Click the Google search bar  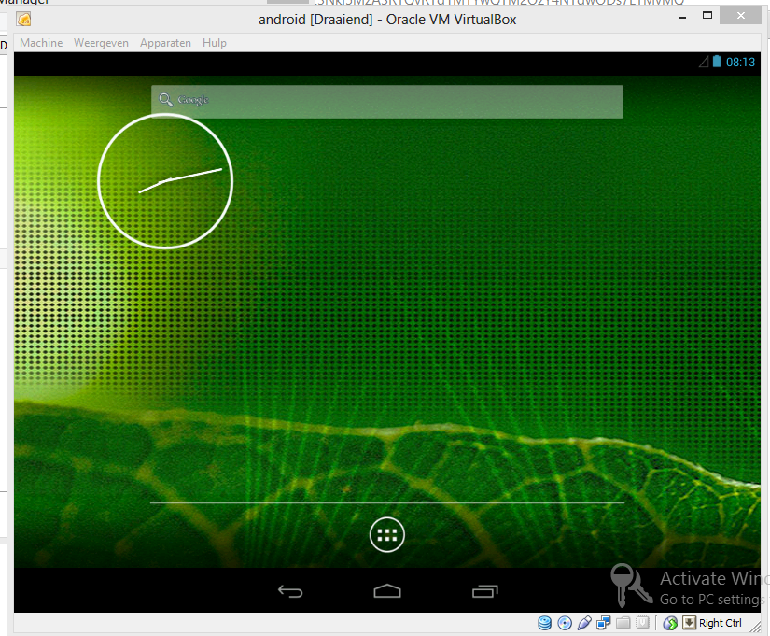click(387, 101)
